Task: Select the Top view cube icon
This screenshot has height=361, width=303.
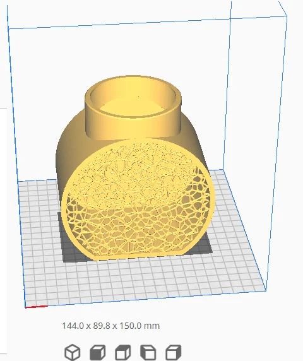Action: [x=123, y=352]
